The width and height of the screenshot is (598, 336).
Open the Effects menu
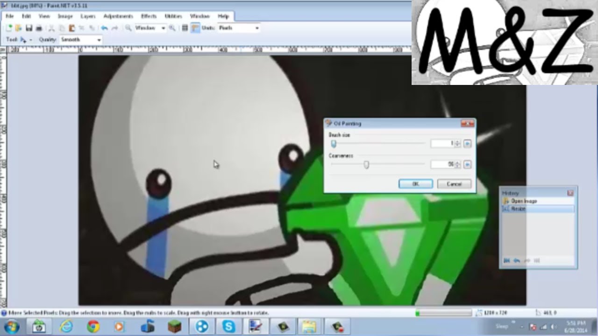[149, 16]
